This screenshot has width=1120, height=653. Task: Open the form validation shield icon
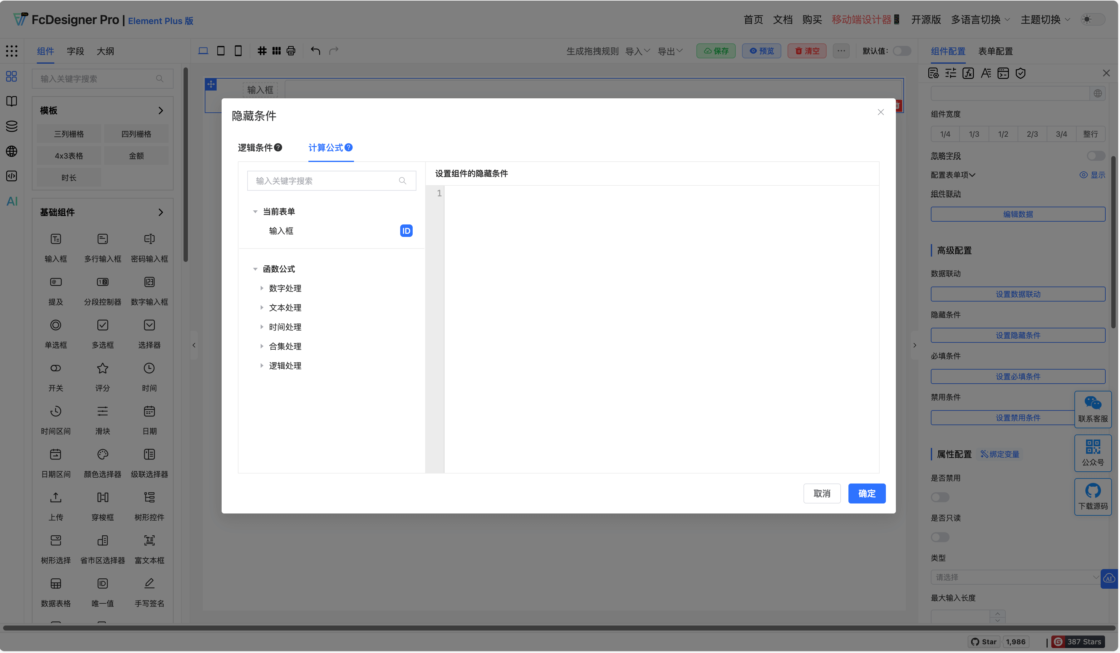1020,73
